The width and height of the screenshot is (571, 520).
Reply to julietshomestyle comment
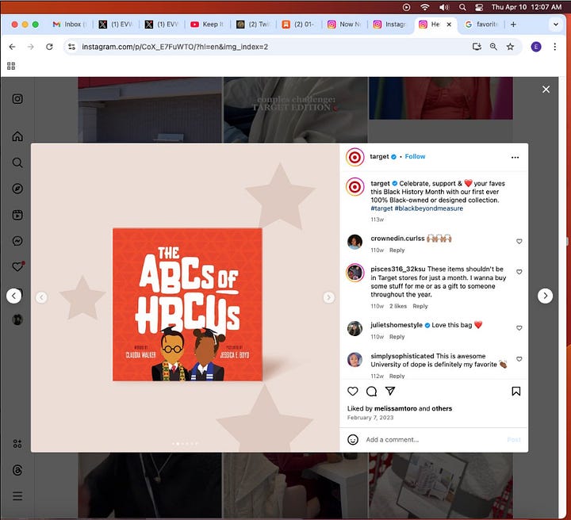[397, 337]
